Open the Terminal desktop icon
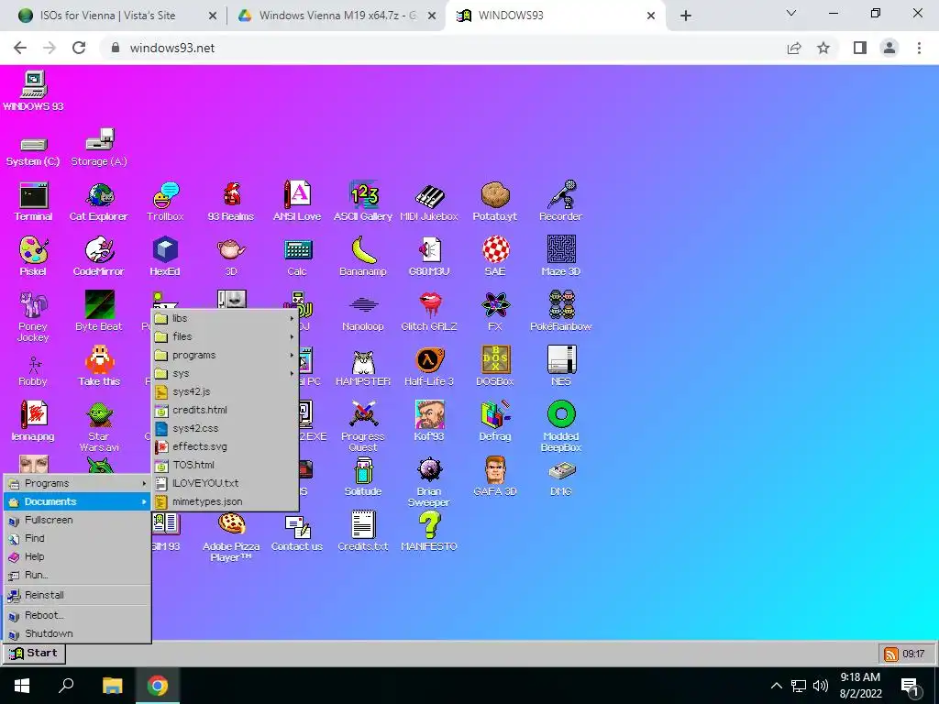The width and height of the screenshot is (939, 704). 33,201
